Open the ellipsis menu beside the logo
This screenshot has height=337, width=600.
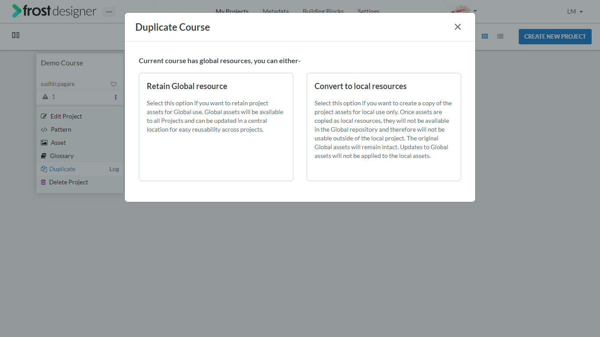pyautogui.click(x=109, y=12)
